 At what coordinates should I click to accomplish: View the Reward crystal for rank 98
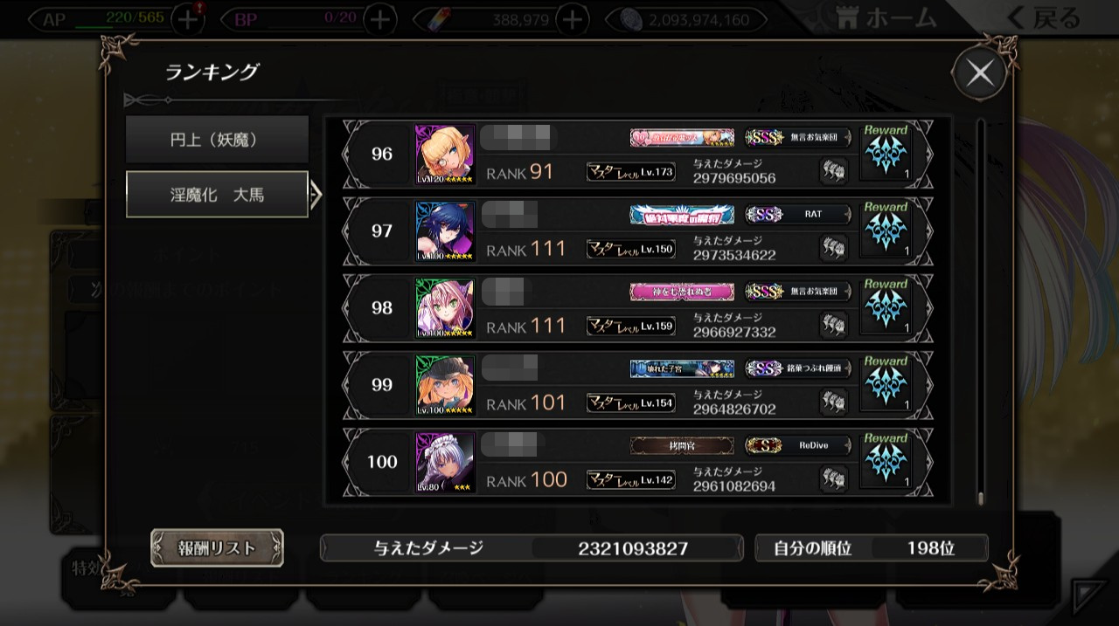pyautogui.click(x=886, y=308)
